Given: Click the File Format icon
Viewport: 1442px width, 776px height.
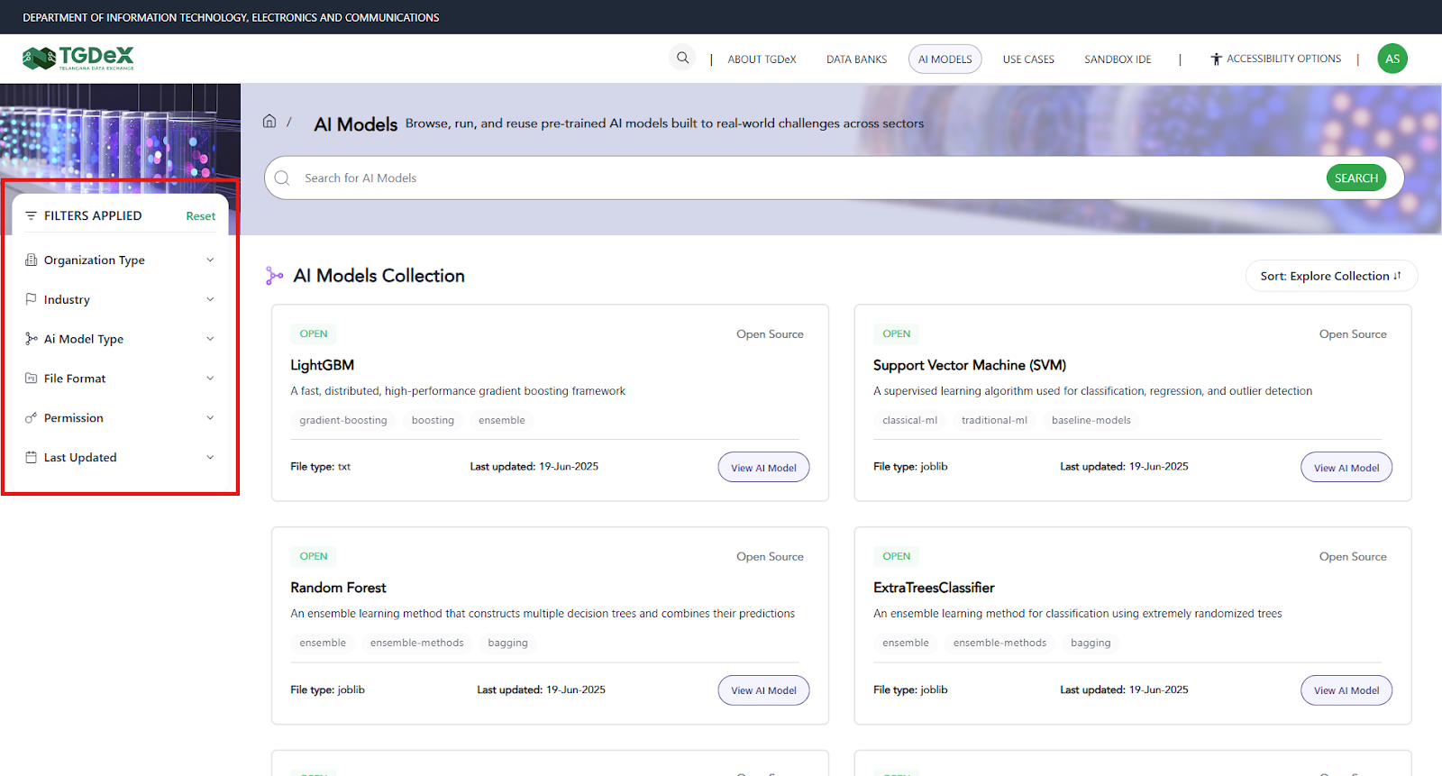Looking at the screenshot, I should 31,379.
